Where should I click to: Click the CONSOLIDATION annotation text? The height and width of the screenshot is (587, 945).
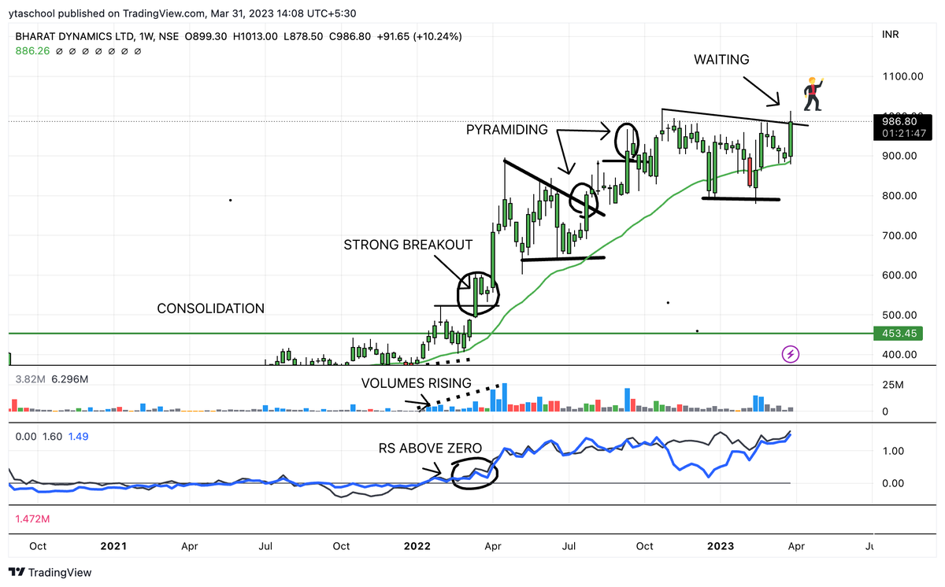click(211, 308)
